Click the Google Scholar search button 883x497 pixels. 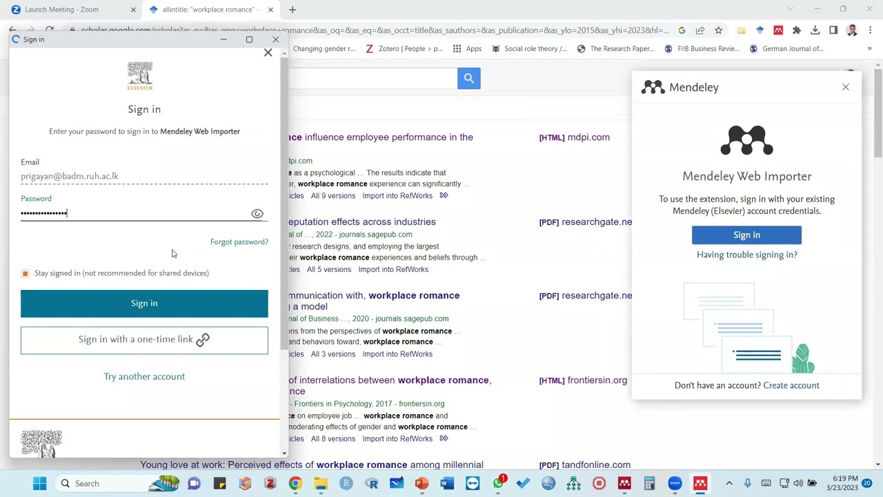(x=468, y=79)
